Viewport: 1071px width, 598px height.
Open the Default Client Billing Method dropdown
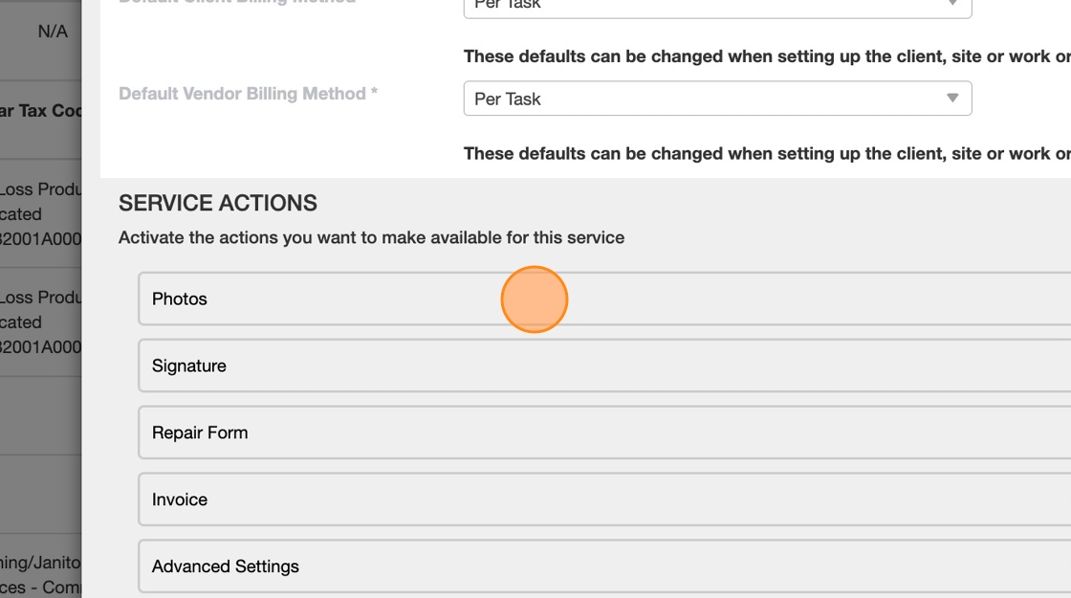tap(708, 6)
